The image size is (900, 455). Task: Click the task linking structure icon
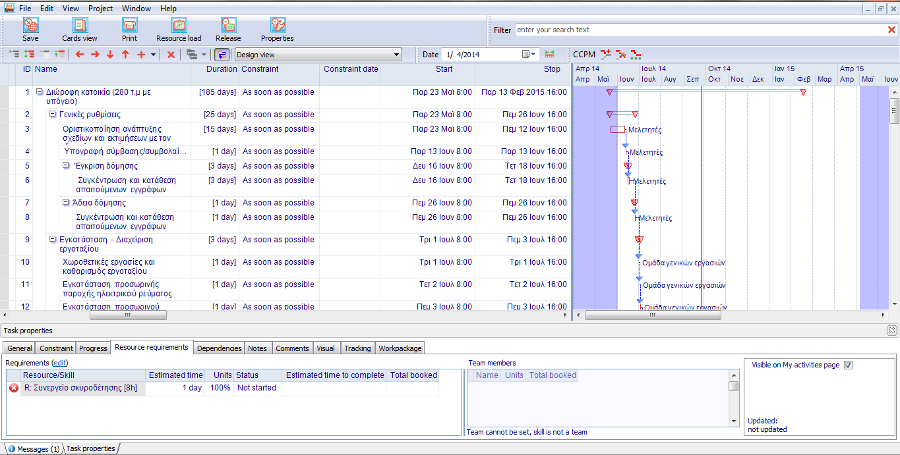click(x=192, y=55)
